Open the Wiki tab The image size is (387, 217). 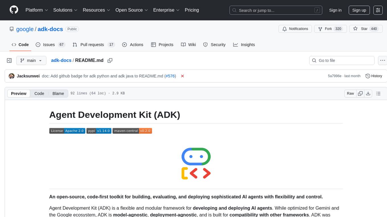(x=188, y=45)
